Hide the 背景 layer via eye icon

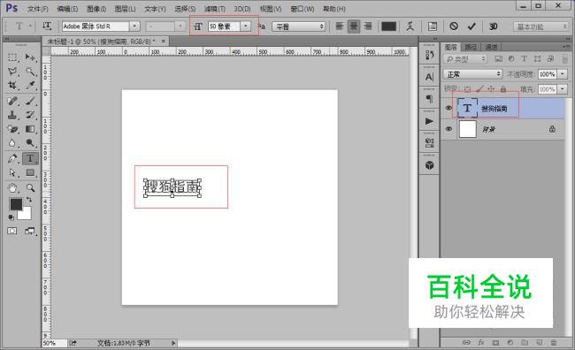point(448,129)
